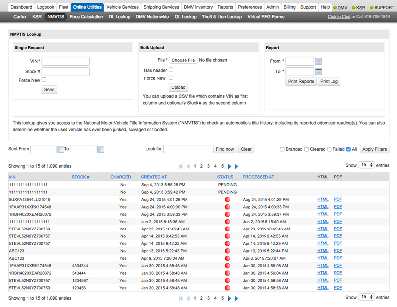Click the Choose File upload button

(183, 60)
